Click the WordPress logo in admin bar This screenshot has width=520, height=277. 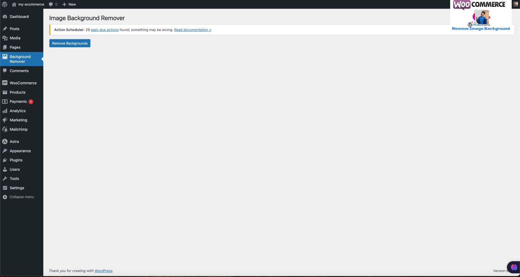(x=5, y=4)
